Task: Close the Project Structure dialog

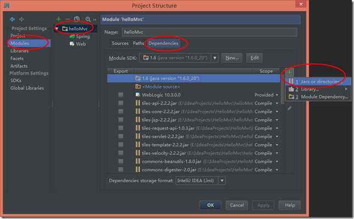Action: coord(301,4)
